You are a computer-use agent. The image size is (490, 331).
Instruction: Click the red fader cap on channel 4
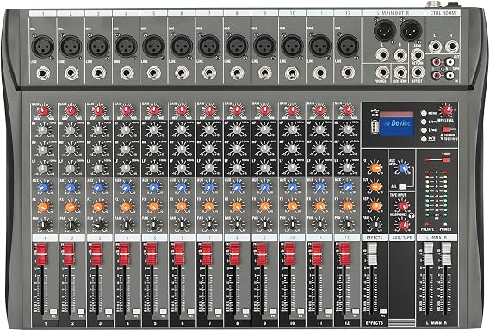click(124, 254)
